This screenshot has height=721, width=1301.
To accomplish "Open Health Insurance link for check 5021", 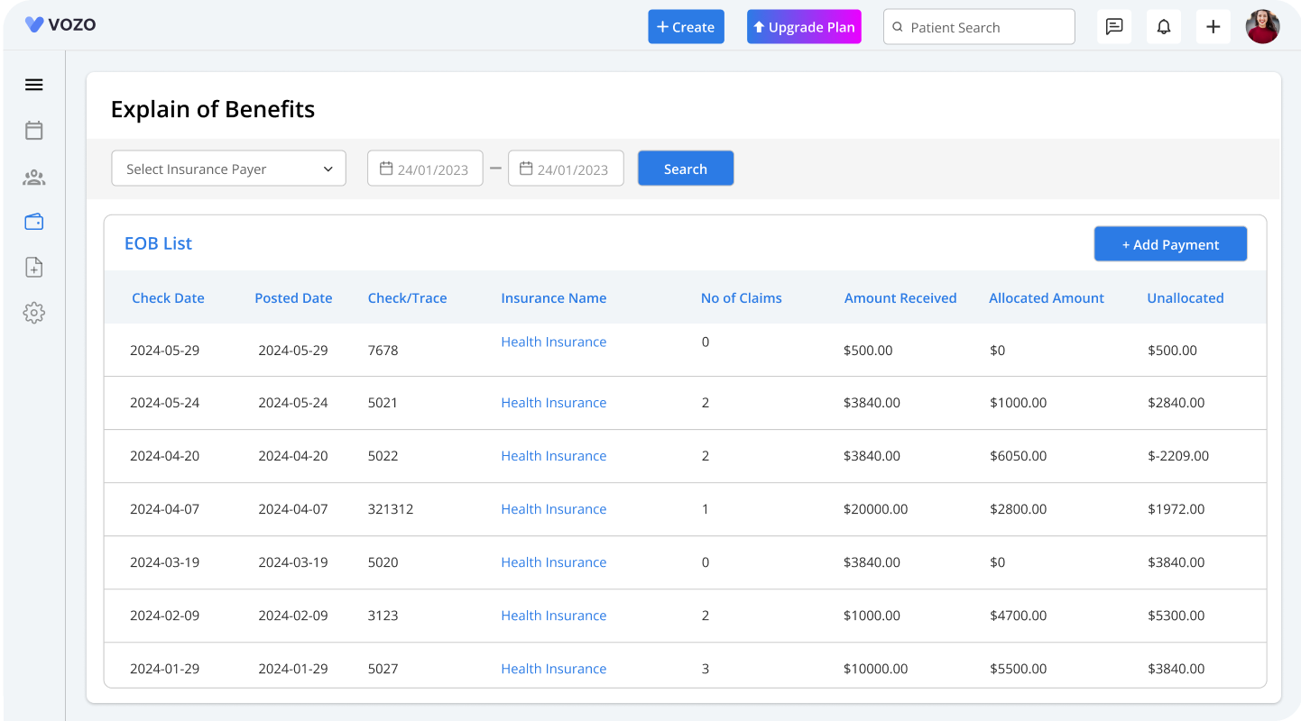I will tap(554, 403).
